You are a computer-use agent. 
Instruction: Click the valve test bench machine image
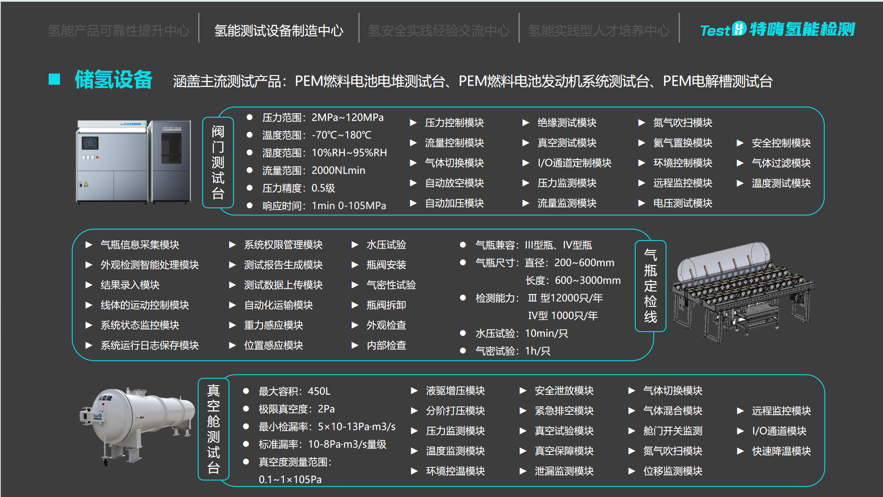click(x=134, y=162)
